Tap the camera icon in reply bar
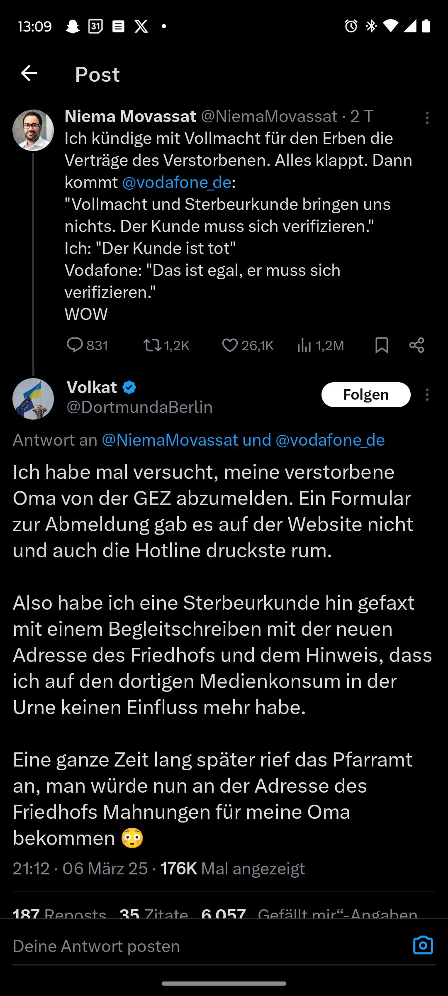 tap(423, 945)
